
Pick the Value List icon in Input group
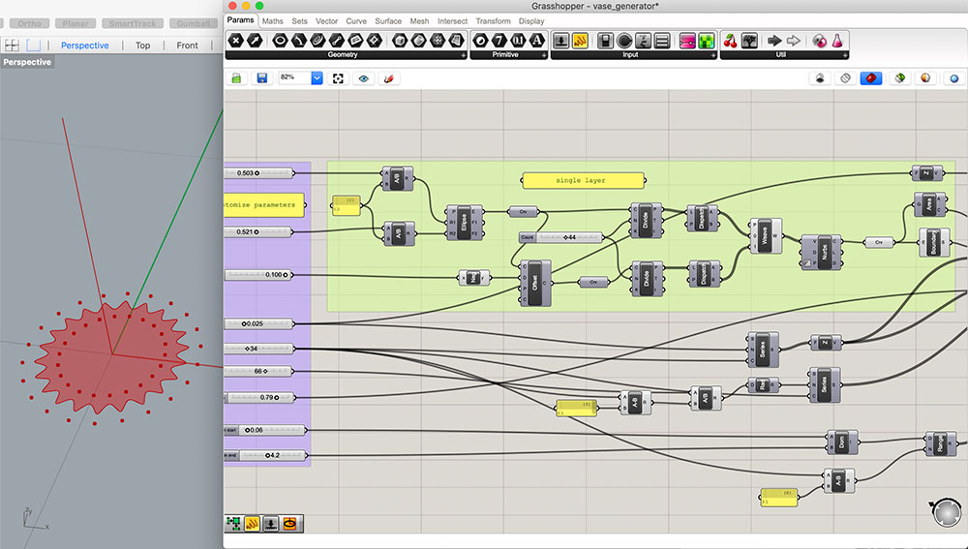coord(662,41)
